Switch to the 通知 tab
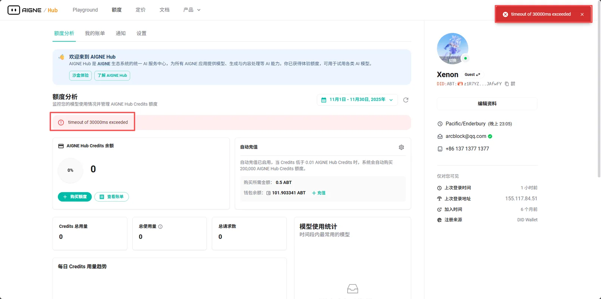601x299 pixels. tap(121, 33)
